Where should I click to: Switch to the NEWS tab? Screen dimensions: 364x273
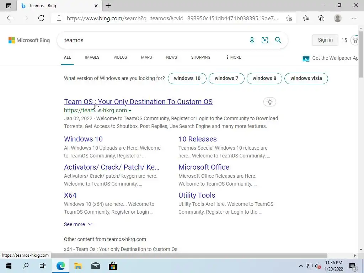[x=172, y=57]
